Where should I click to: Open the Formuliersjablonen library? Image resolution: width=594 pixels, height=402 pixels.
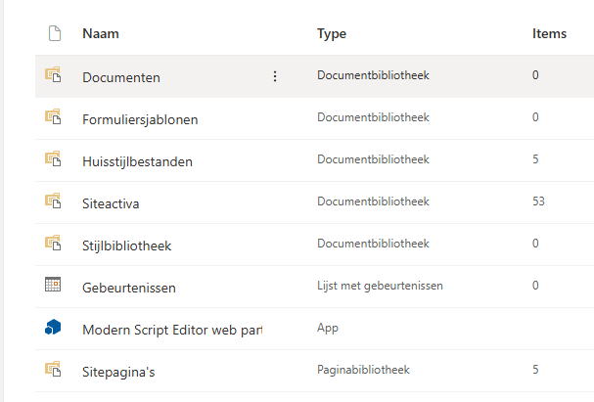[x=140, y=119]
